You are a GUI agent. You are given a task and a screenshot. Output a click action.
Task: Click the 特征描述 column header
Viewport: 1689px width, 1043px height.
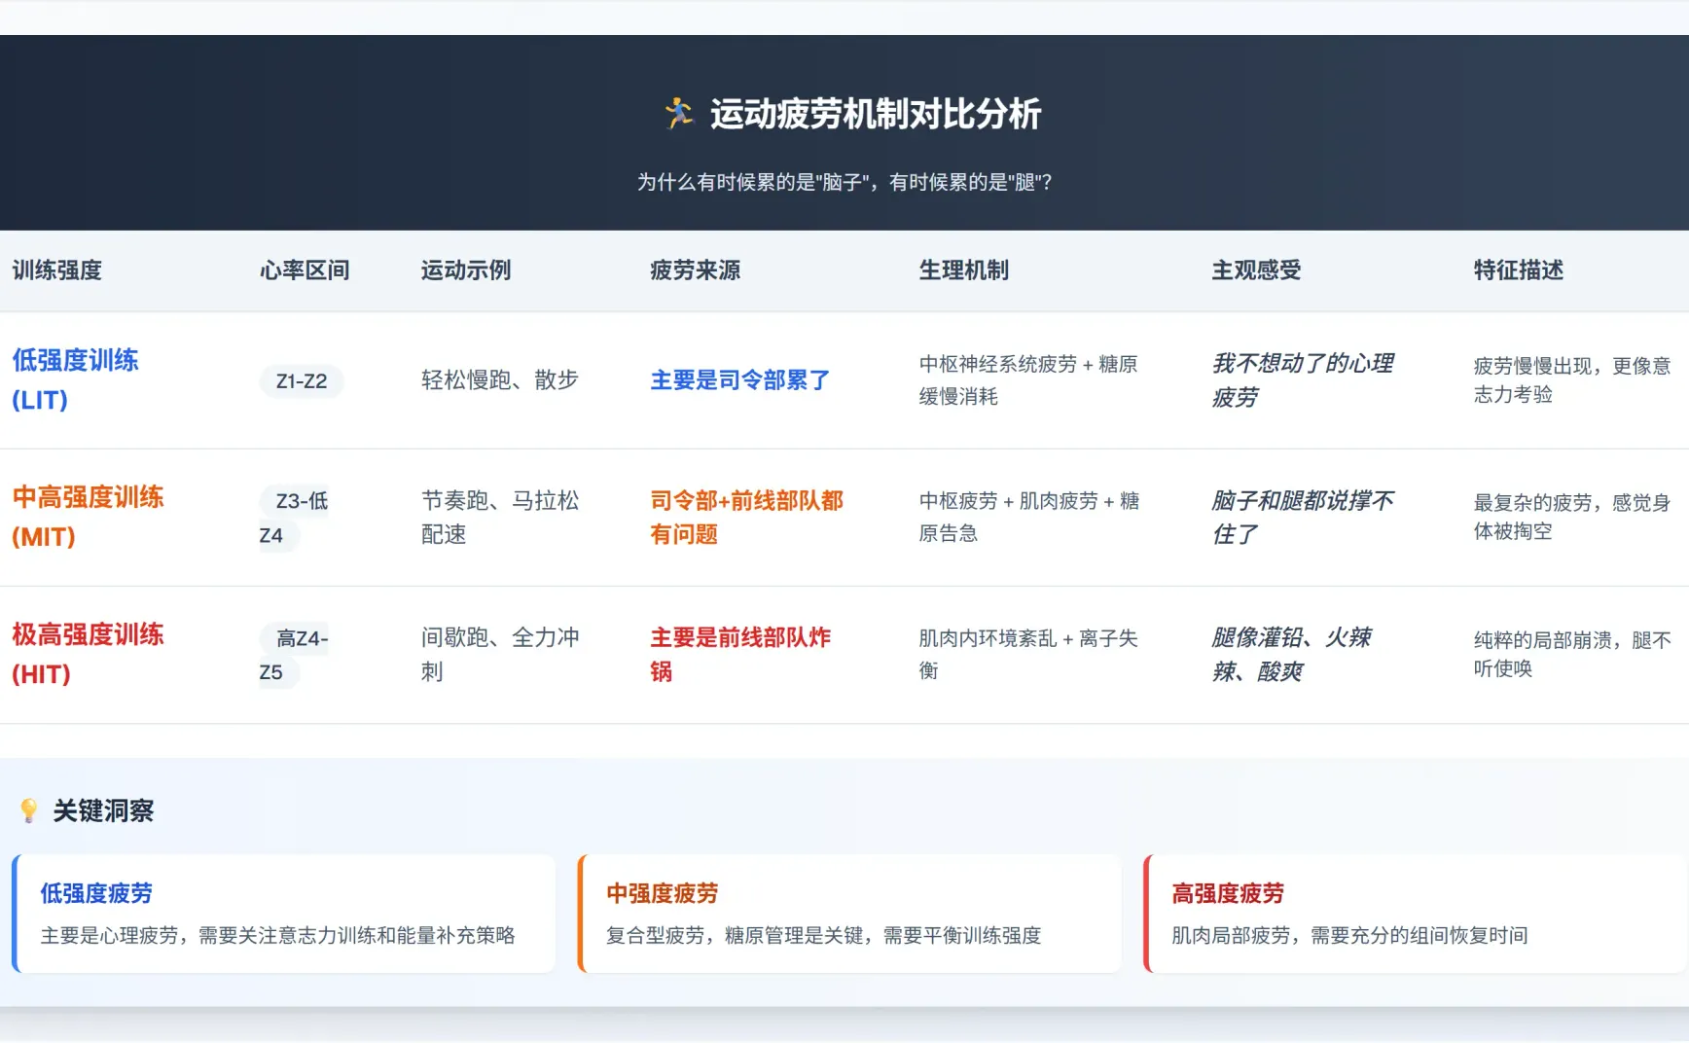pyautogui.click(x=1519, y=270)
